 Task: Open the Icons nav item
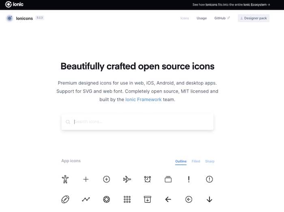[x=185, y=18]
